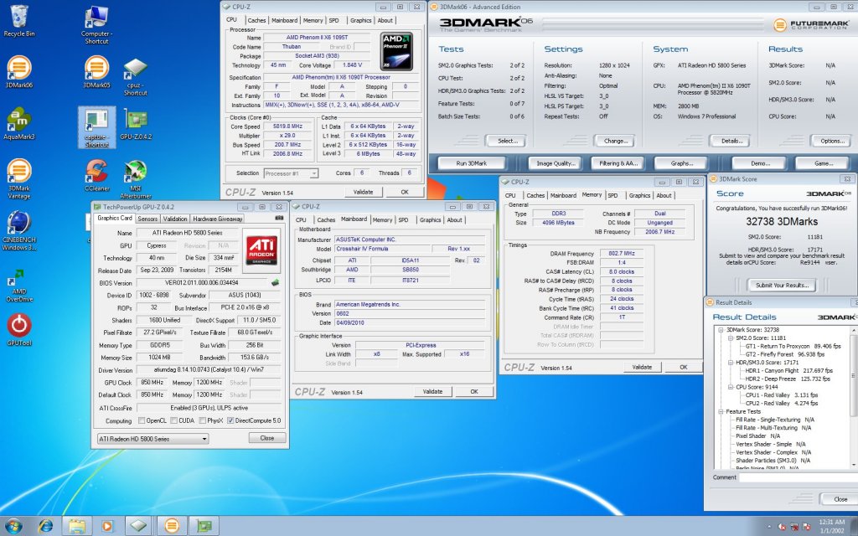Click the GPUTool desktop icon
The height and width of the screenshot is (536, 858).
pos(19,330)
